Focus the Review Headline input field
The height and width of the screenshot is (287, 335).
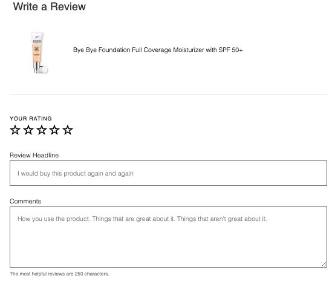pyautogui.click(x=168, y=173)
